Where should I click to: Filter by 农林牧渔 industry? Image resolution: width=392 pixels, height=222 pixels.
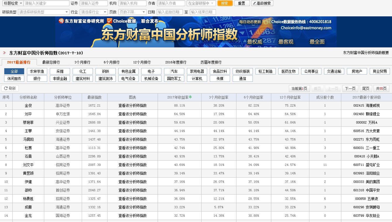(x=37, y=71)
